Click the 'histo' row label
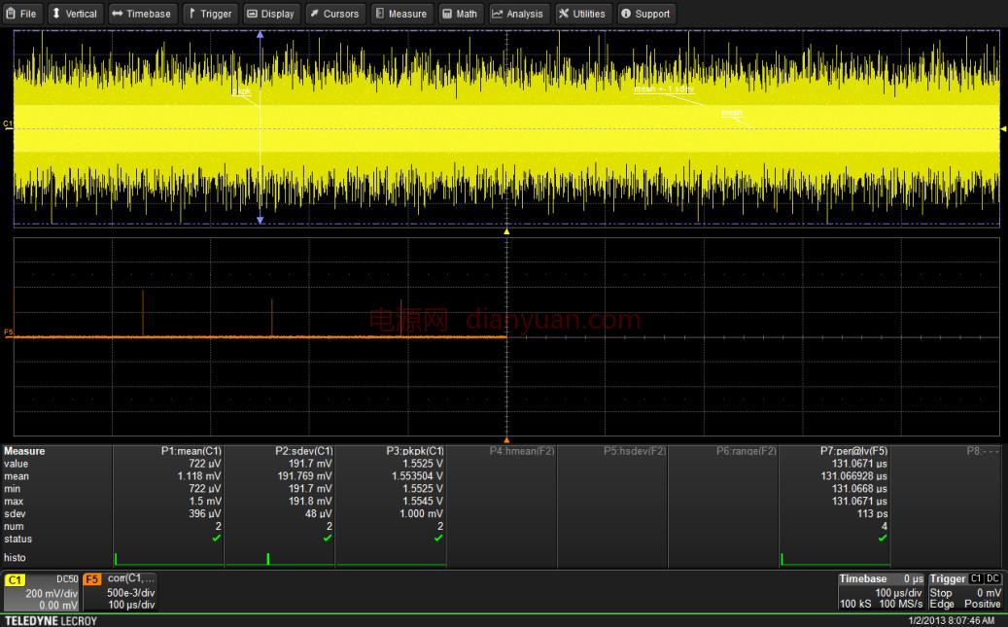 [x=15, y=558]
